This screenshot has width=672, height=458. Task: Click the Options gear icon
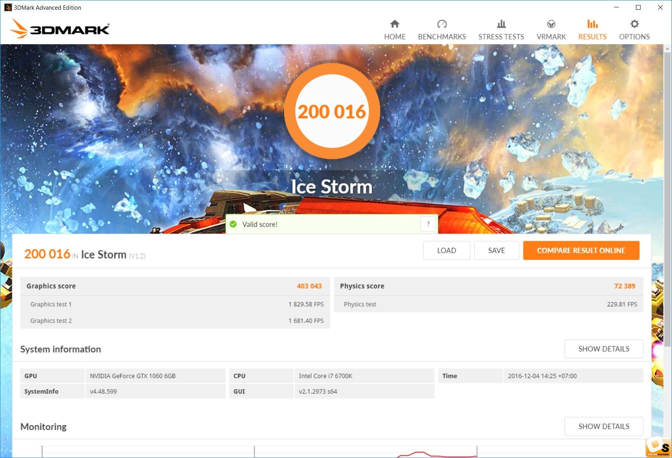pyautogui.click(x=634, y=24)
